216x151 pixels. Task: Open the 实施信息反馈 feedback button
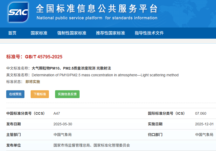[67, 94]
